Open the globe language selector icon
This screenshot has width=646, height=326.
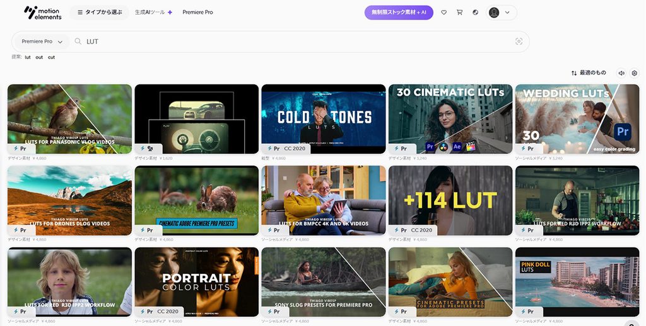[476, 13]
